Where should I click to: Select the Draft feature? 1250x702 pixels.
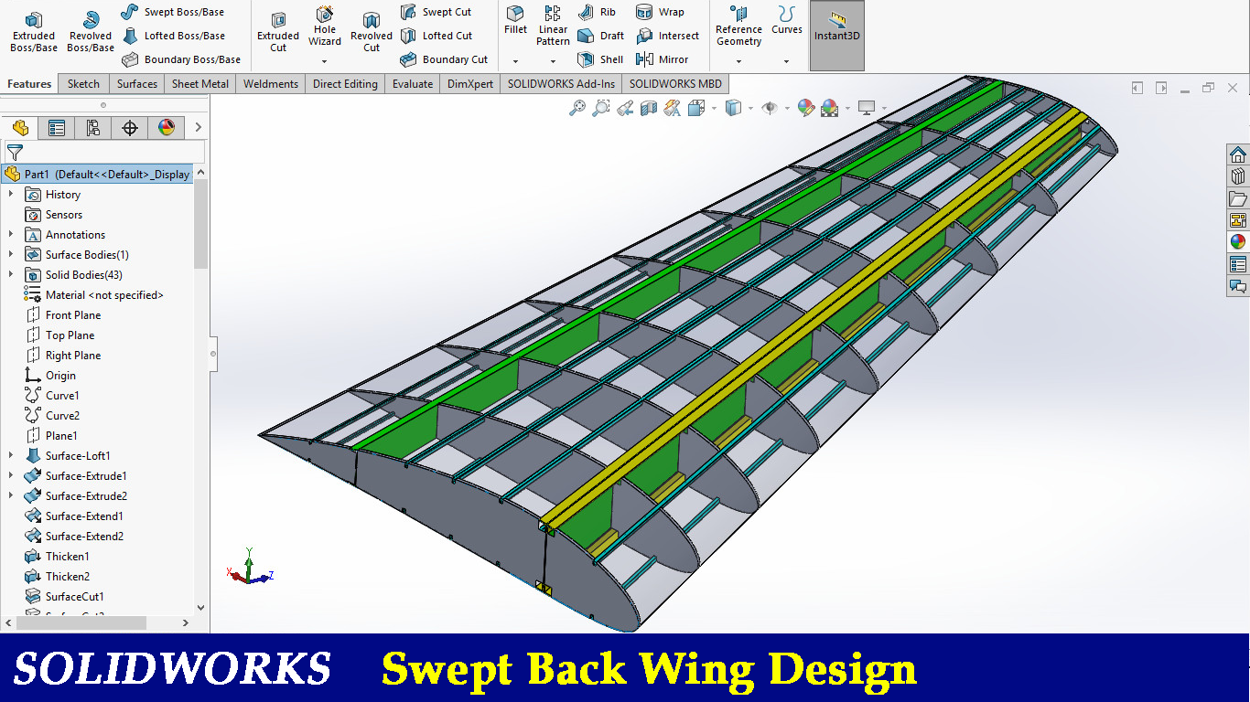(600, 36)
